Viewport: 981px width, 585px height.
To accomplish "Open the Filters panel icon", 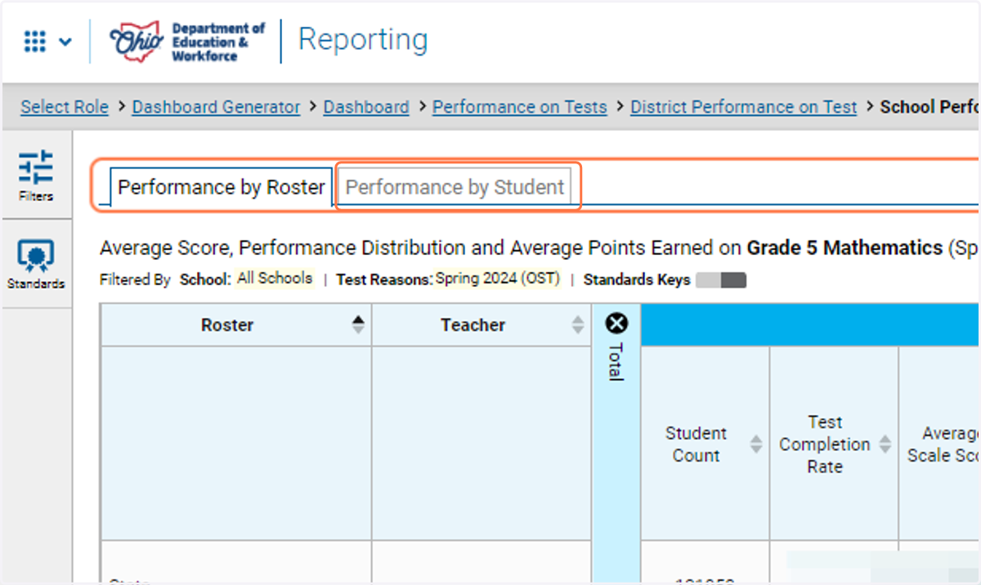I will (x=35, y=175).
